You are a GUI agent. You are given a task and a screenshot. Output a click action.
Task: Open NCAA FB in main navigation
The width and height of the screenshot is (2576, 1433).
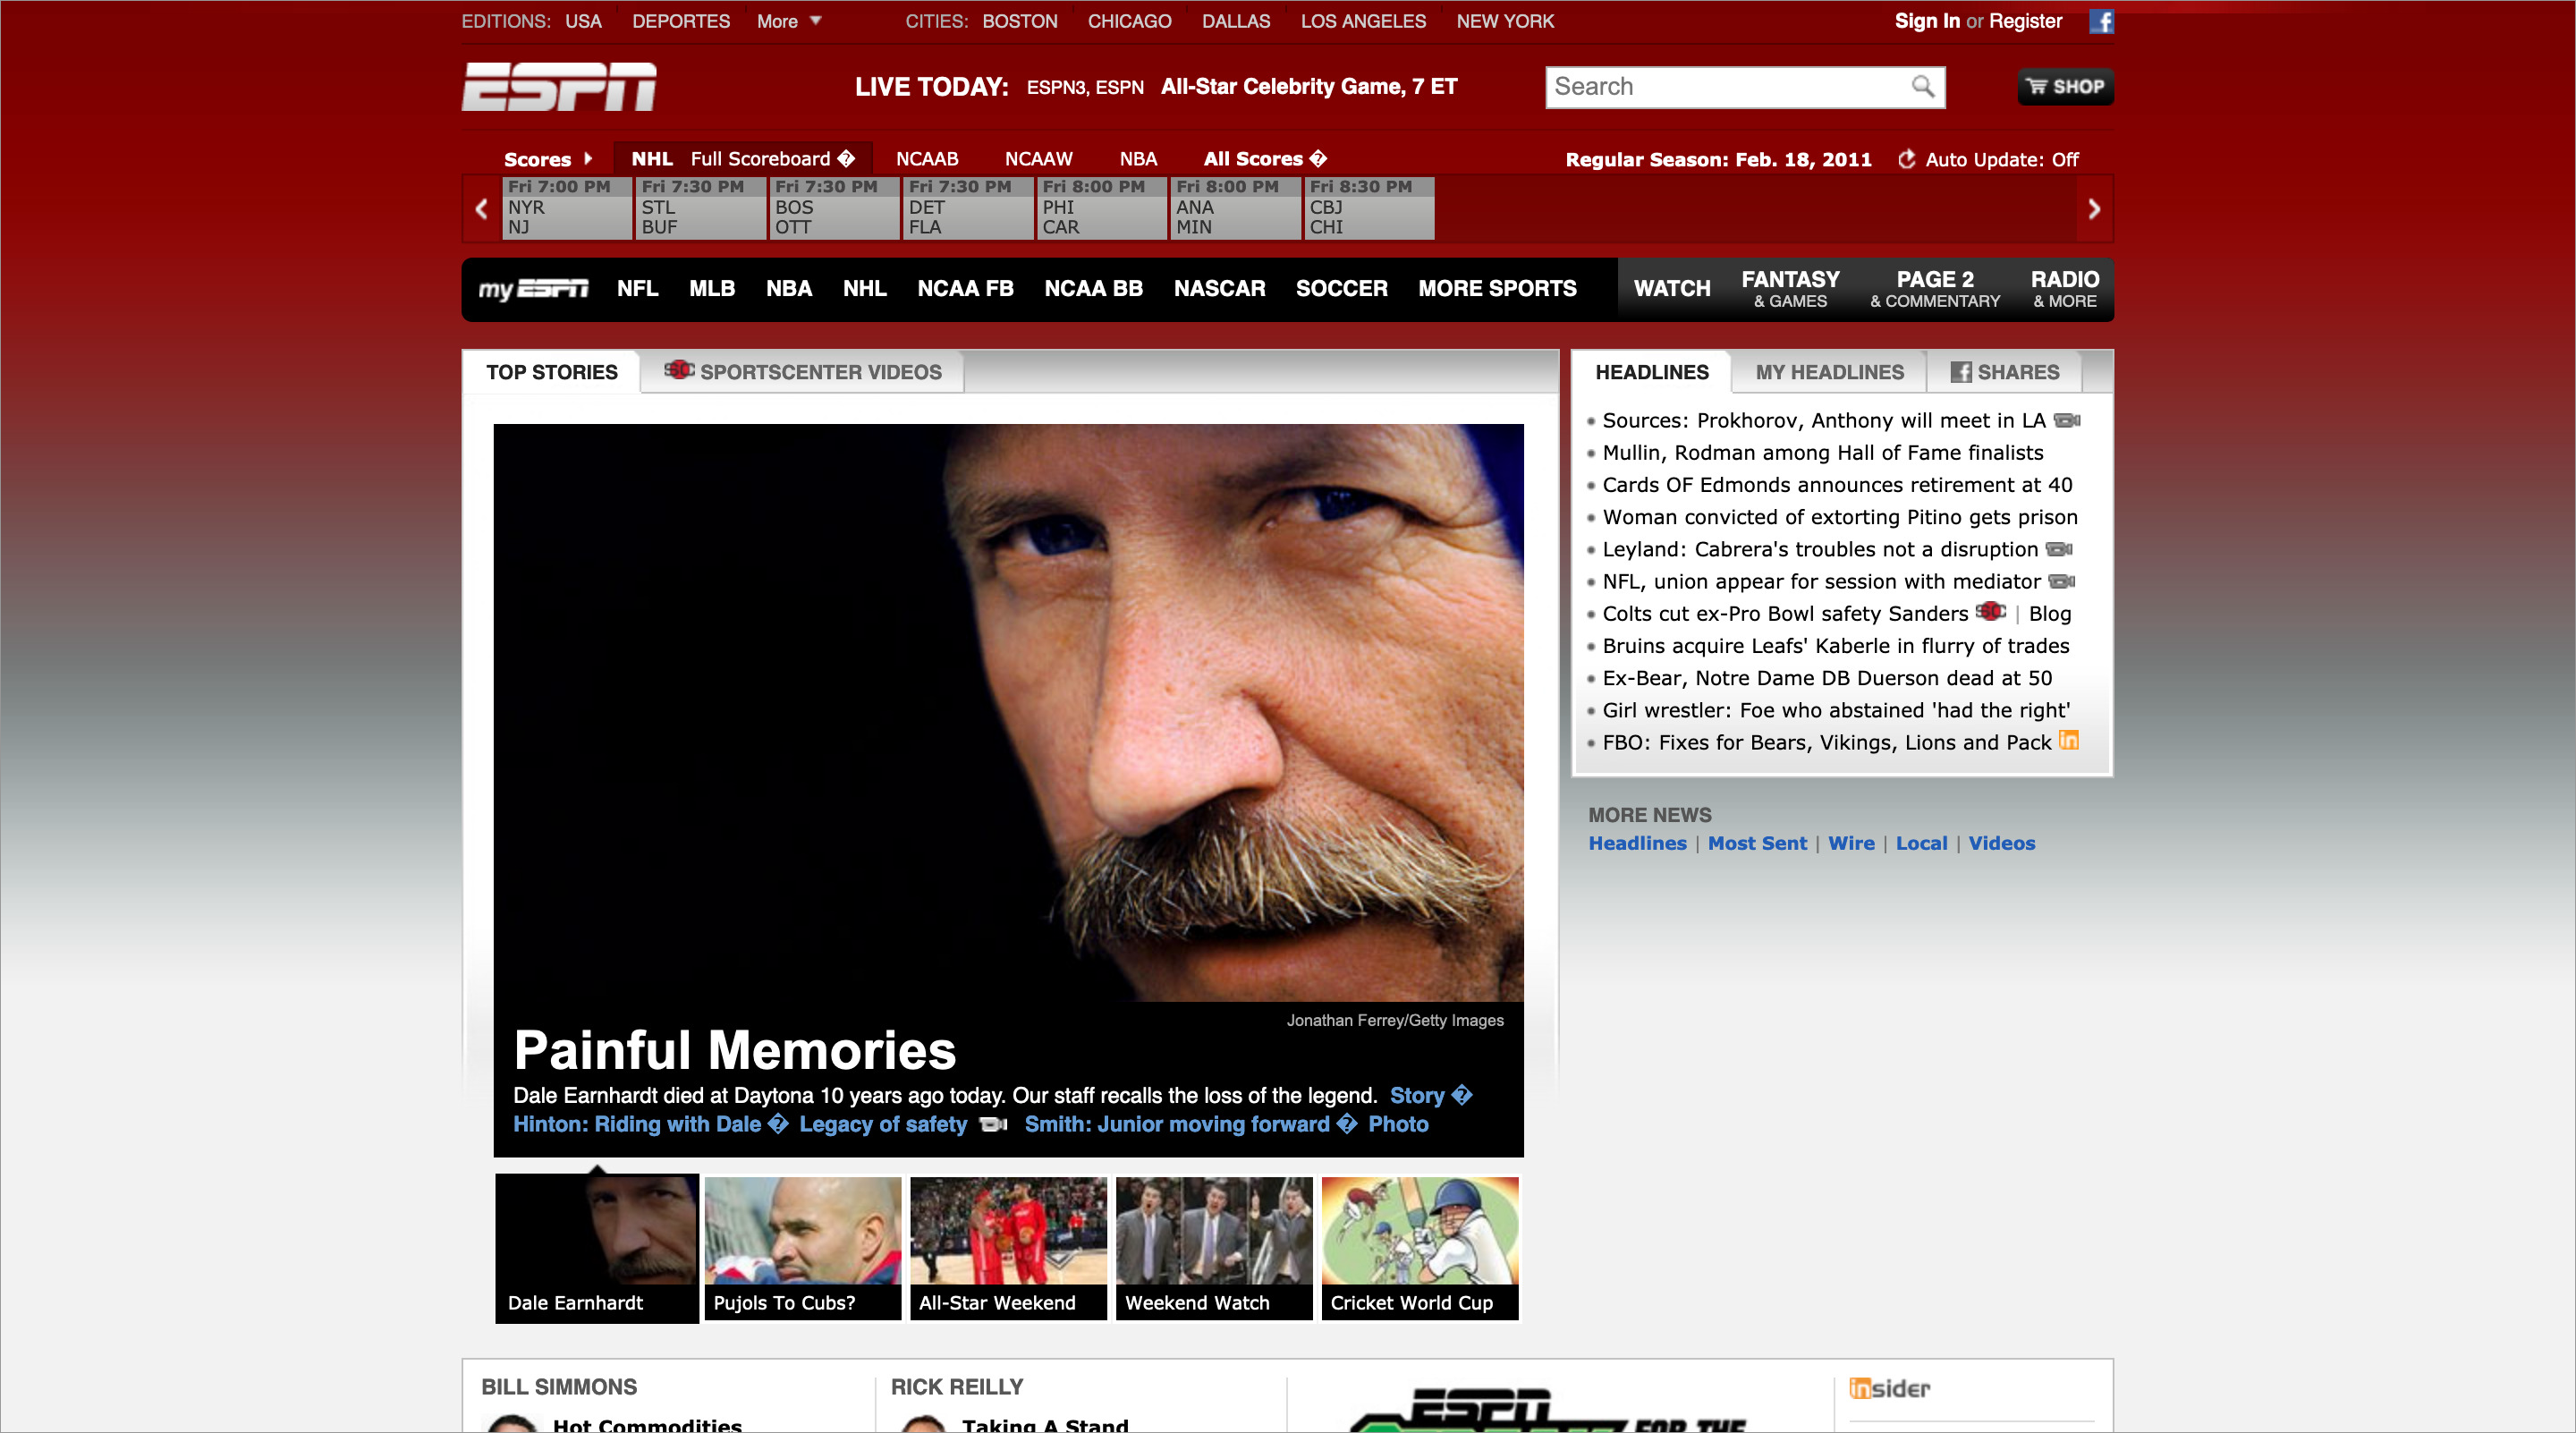(x=965, y=289)
